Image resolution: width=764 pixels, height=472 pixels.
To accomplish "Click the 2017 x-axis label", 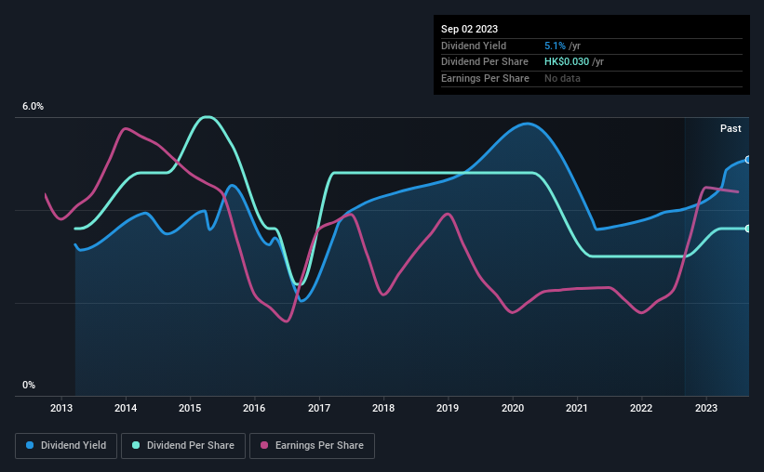I will click(319, 408).
